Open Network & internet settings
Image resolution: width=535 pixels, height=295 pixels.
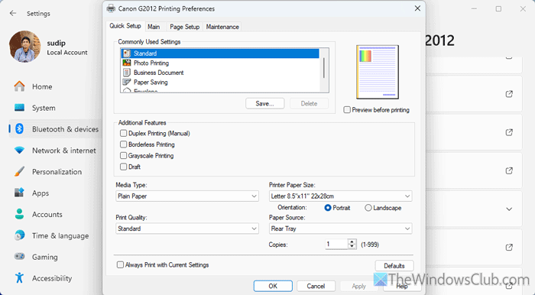pos(55,151)
